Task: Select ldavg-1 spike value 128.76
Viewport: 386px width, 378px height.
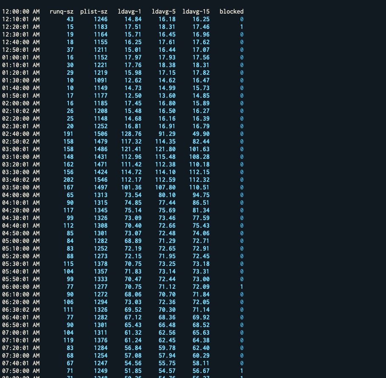Action: tap(131, 134)
